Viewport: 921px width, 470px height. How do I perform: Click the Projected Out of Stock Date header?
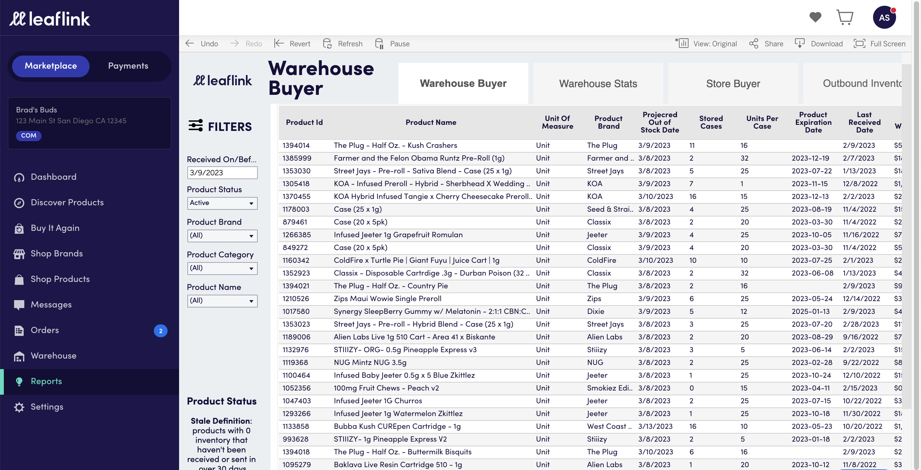click(x=660, y=122)
